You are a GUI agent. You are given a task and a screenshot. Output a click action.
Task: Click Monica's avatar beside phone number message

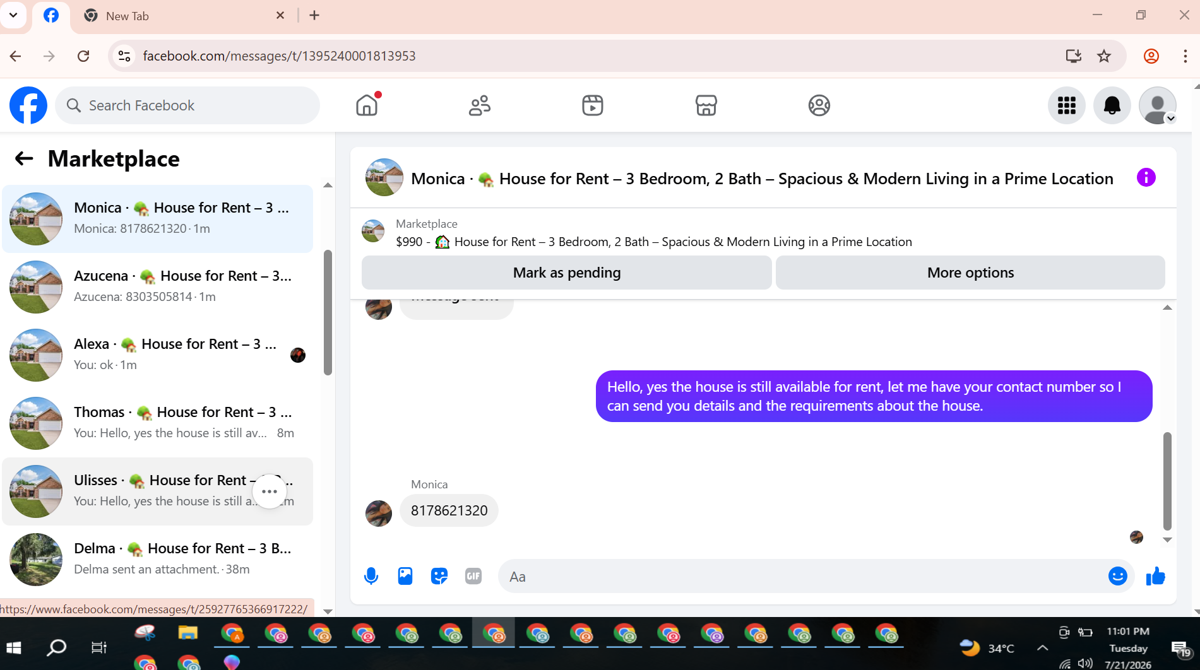[379, 514]
